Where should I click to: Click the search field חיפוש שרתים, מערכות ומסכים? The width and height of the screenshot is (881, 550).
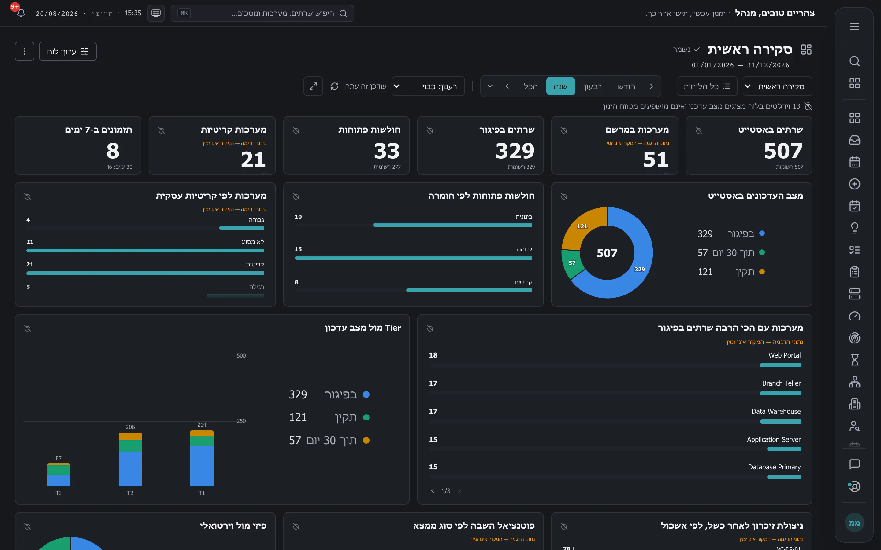point(262,13)
